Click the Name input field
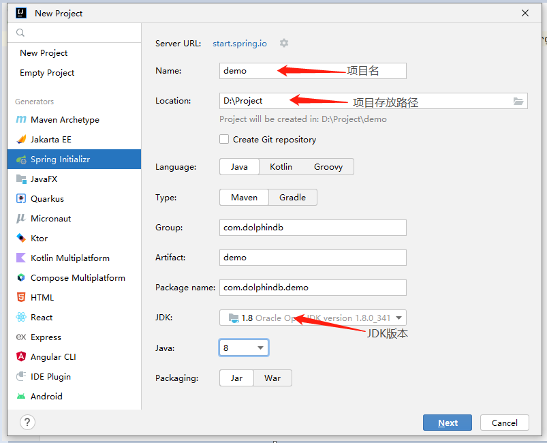Image resolution: width=547 pixels, height=443 pixels. [x=313, y=71]
